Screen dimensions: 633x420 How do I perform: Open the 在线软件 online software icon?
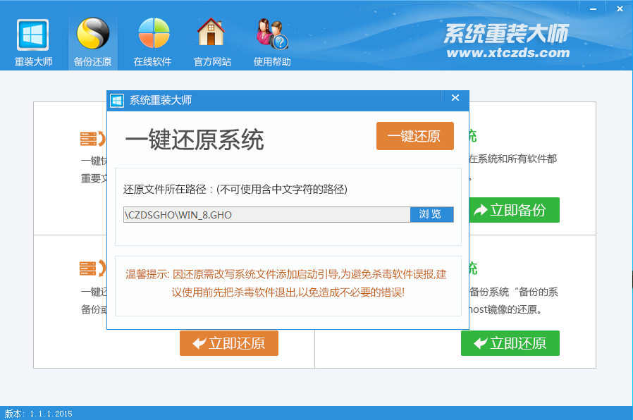(152, 35)
